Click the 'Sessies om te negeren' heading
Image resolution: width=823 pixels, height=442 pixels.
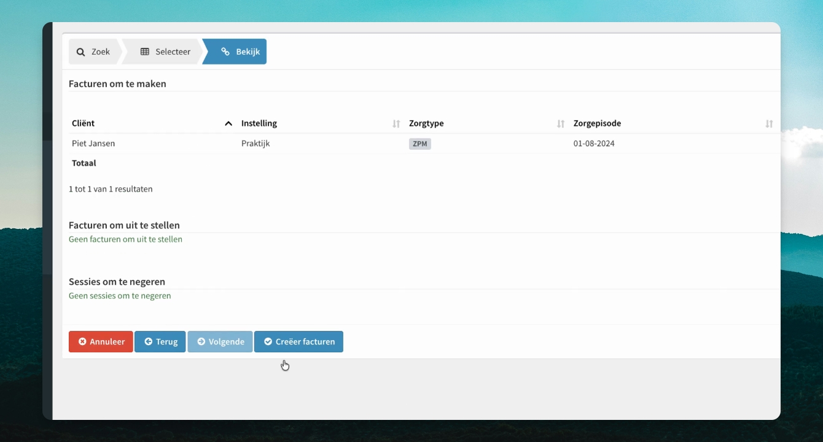(117, 282)
